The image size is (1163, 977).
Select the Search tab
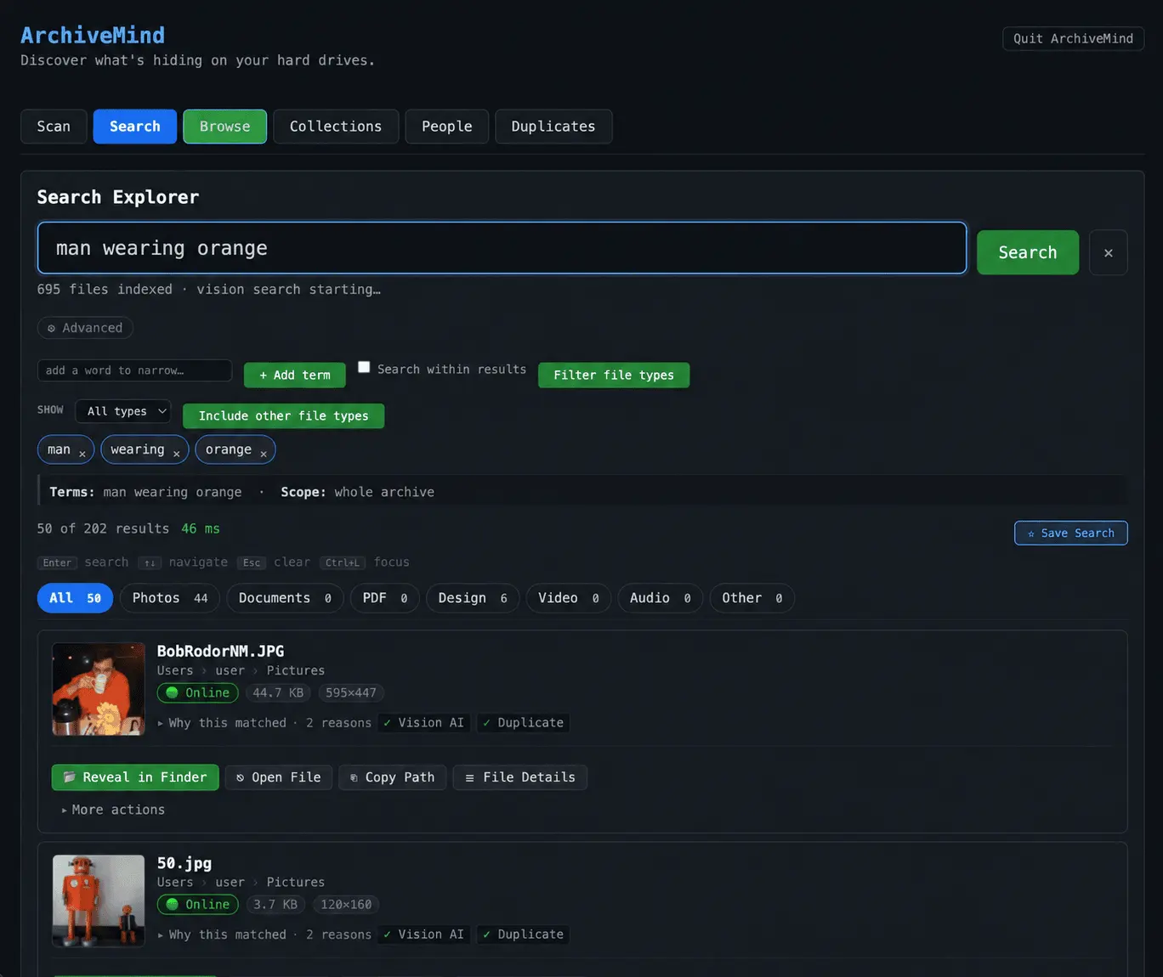click(x=135, y=127)
